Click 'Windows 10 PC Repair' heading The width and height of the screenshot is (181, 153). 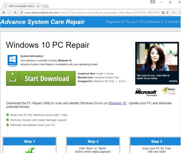point(48,45)
